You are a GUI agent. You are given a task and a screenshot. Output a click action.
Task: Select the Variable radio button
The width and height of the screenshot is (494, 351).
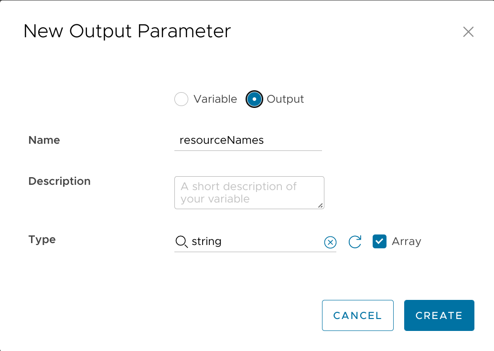coord(182,99)
